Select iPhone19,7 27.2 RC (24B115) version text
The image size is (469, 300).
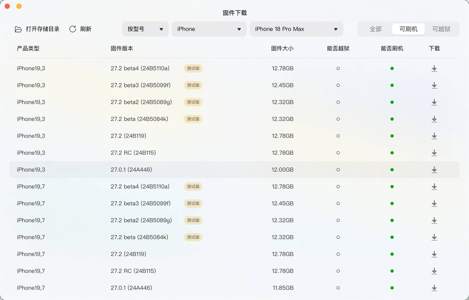(133, 271)
